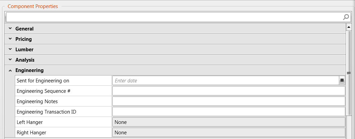
Task: Click the Engineering Sequence # field
Action: click(229, 91)
